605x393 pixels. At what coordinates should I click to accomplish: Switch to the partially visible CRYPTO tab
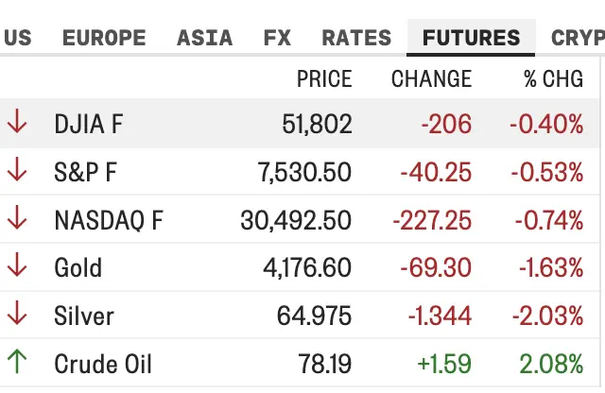[578, 38]
